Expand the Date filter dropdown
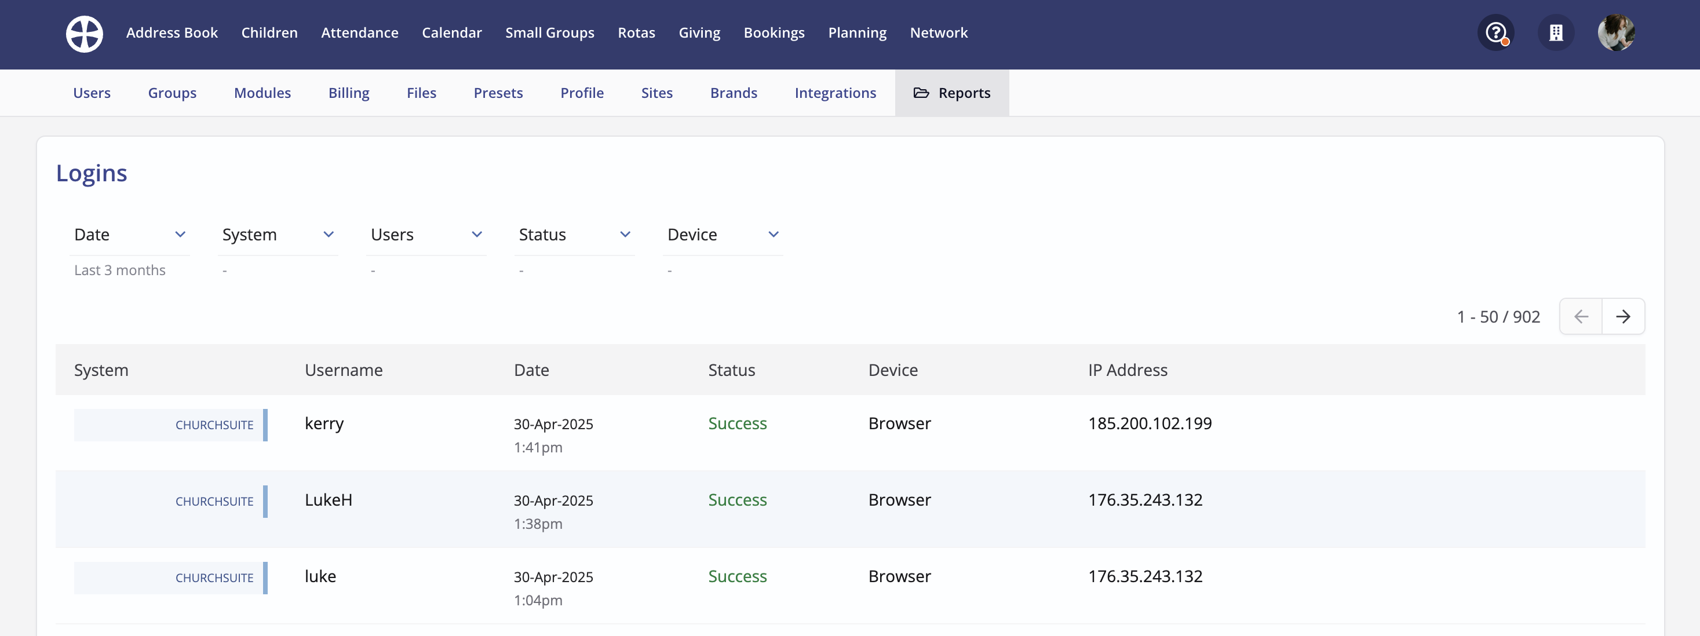The height and width of the screenshot is (636, 1700). coord(130,235)
